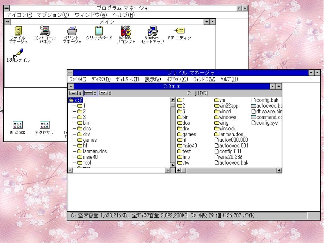Open the ファイルマネージャ icon in メイン group
The width and height of the screenshot is (324, 243).
coord(19,35)
